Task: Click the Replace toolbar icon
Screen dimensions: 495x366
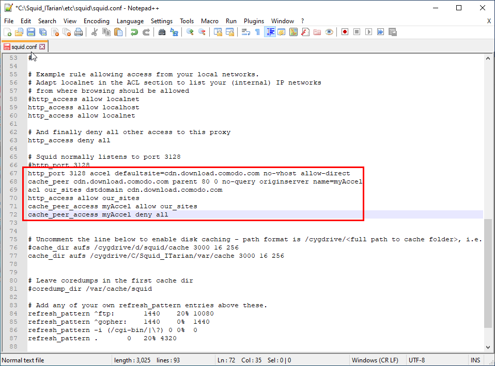Action: 174,32
